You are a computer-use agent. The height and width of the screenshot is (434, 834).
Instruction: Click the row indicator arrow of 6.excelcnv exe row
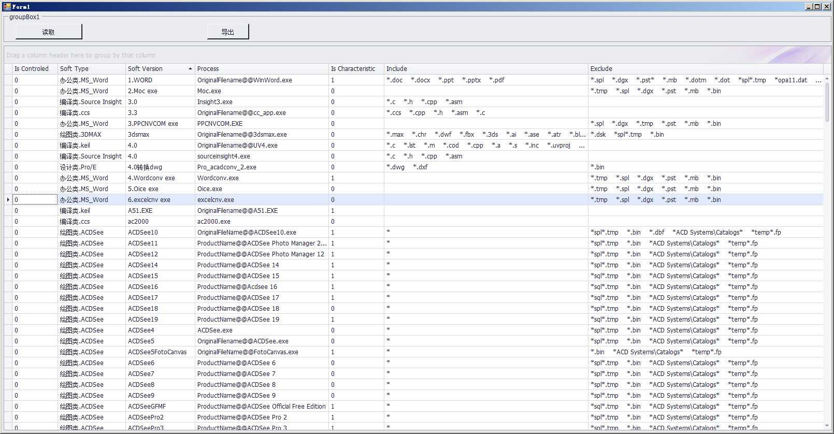(x=8, y=199)
